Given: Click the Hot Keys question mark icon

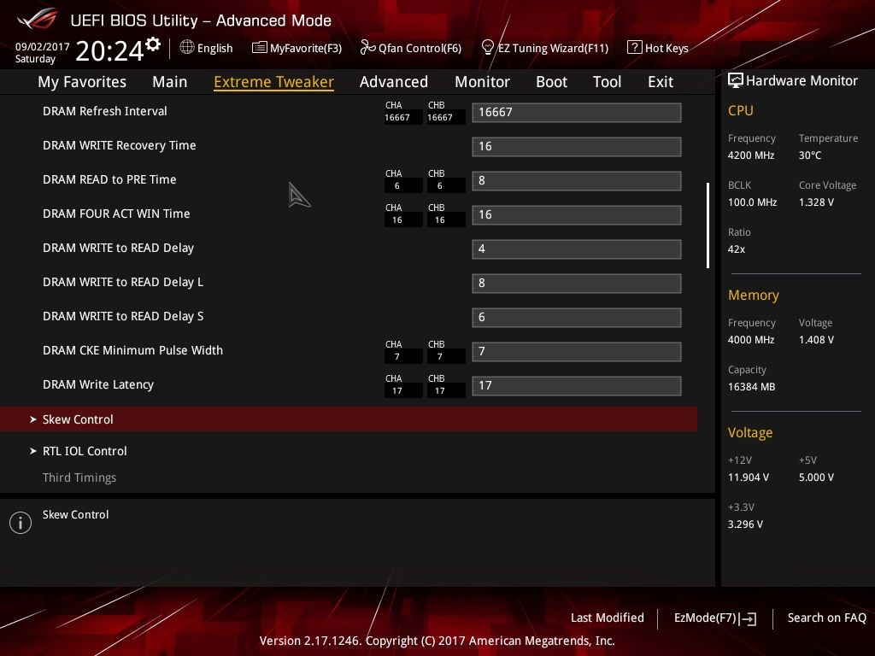Looking at the screenshot, I should pyautogui.click(x=634, y=48).
